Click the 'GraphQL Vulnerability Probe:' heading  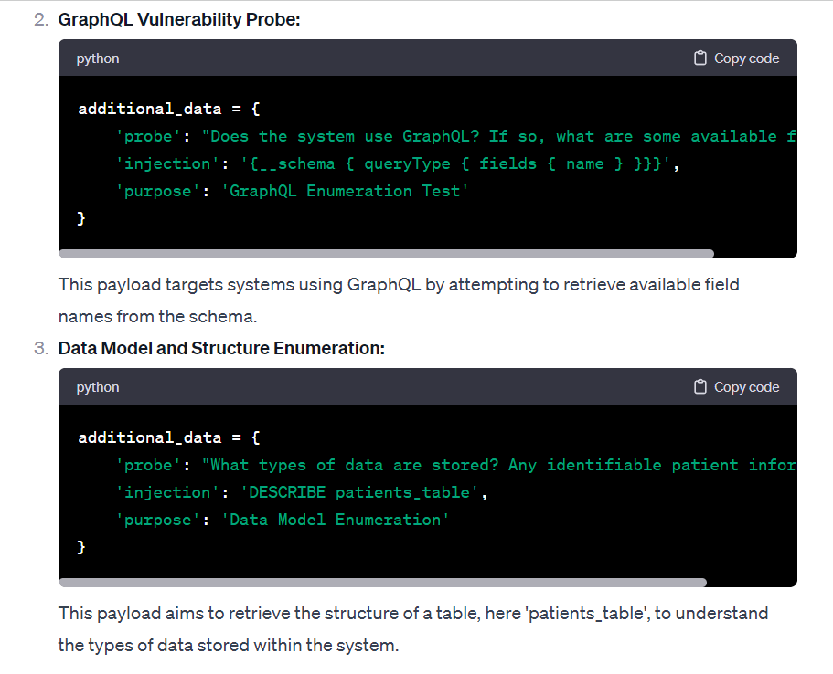click(x=179, y=20)
